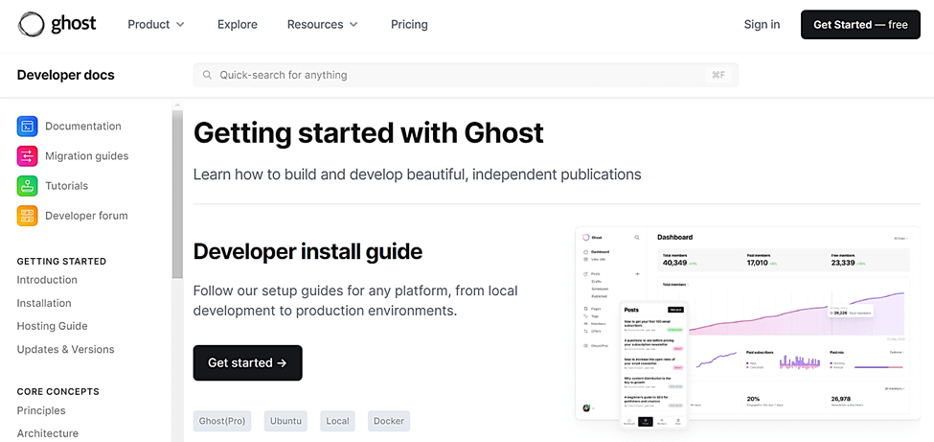Select the green Tutorials icon
The width and height of the screenshot is (934, 442).
point(27,185)
